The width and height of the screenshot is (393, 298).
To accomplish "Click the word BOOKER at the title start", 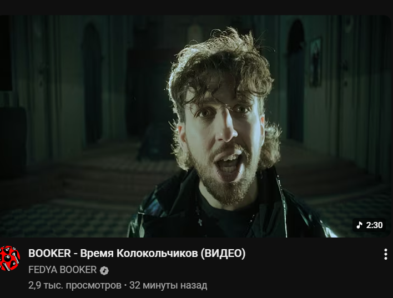I will click(49, 254).
